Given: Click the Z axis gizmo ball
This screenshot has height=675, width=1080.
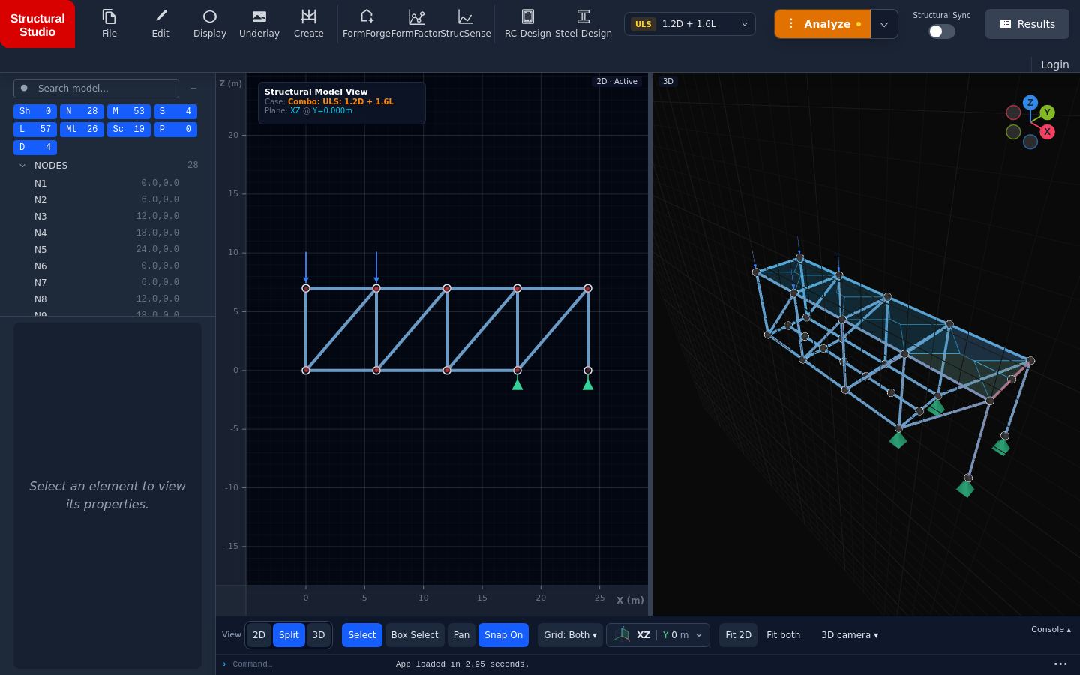Looking at the screenshot, I should [x=1030, y=102].
